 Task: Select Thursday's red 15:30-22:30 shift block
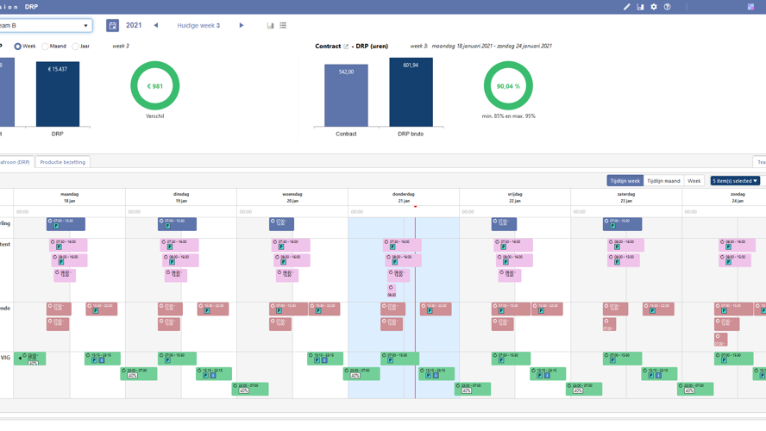[x=436, y=309]
